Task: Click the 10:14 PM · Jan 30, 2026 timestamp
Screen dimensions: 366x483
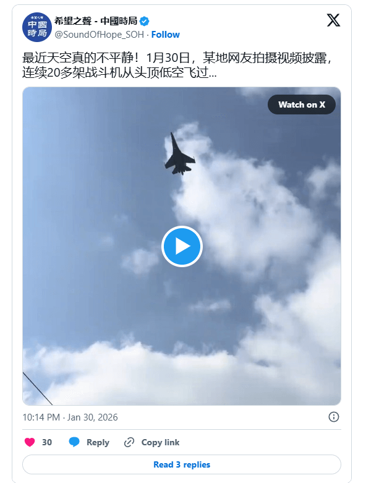Action: point(70,417)
